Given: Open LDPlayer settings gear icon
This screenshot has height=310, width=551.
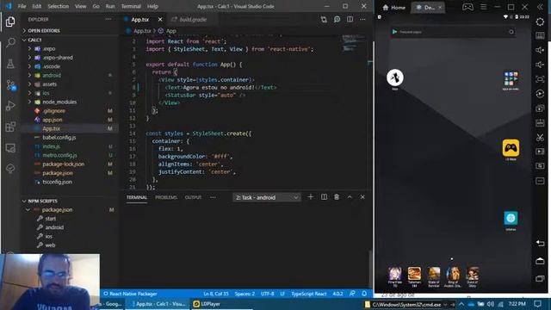Looking at the screenshot, I should click(540, 22).
